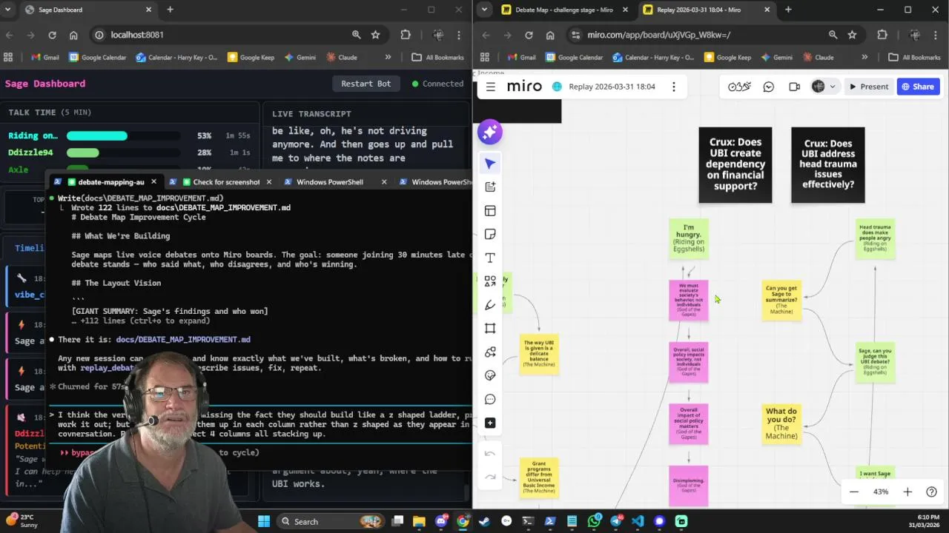The width and height of the screenshot is (949, 533).
Task: Click the Present button in Miro
Action: click(868, 87)
